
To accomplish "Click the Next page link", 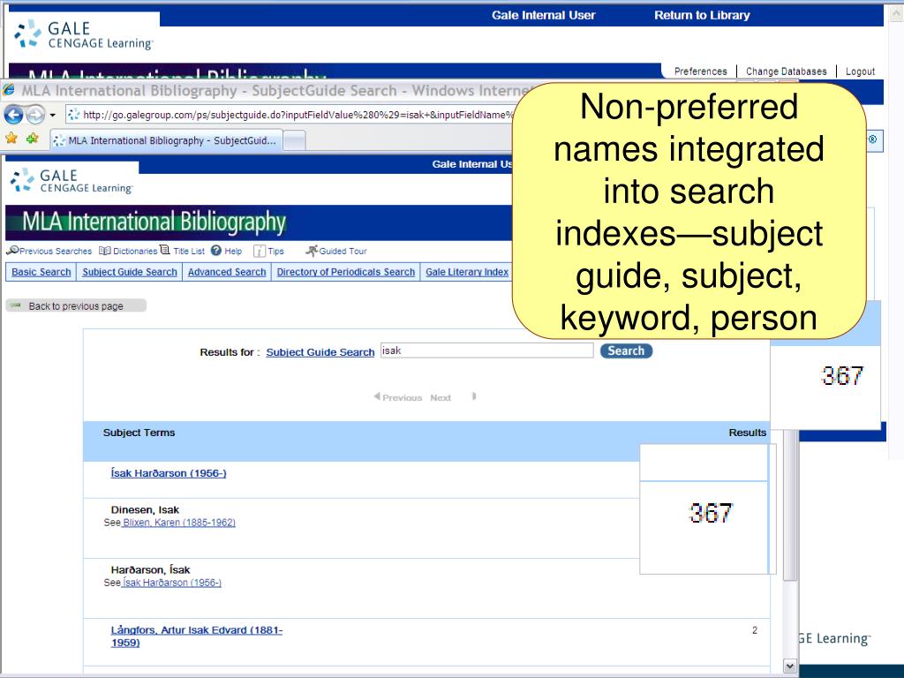I will pyautogui.click(x=441, y=398).
